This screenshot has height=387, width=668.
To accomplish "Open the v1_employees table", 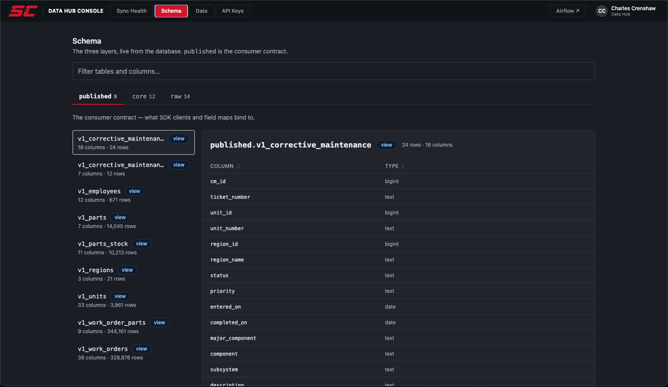I will 134,195.
